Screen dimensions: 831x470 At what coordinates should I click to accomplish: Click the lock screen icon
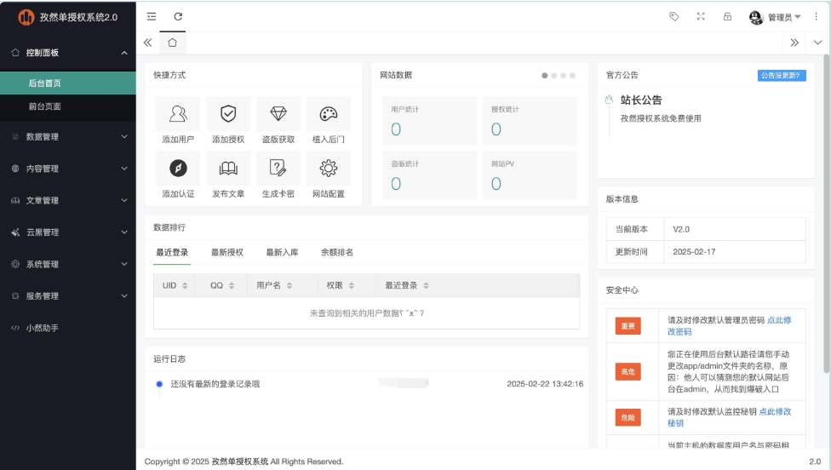click(728, 16)
